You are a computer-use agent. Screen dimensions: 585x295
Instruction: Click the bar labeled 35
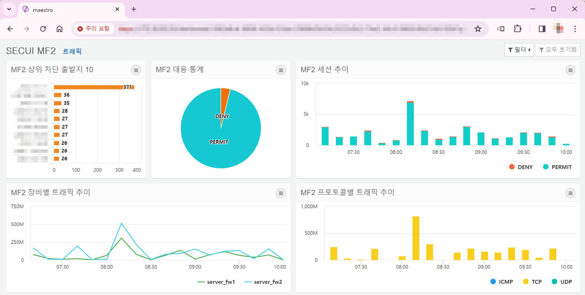tap(58, 103)
